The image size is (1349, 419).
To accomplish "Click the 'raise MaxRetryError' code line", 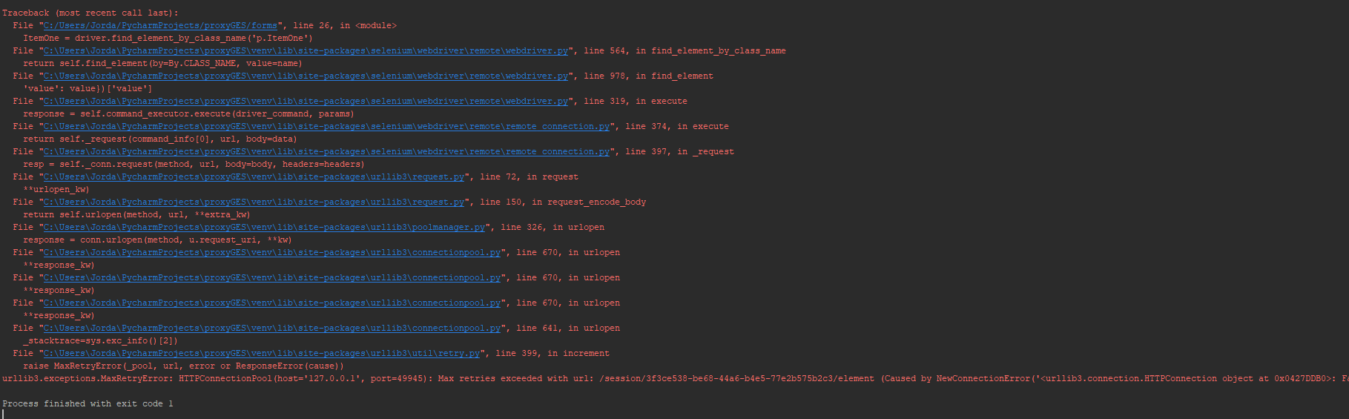I will tap(183, 366).
